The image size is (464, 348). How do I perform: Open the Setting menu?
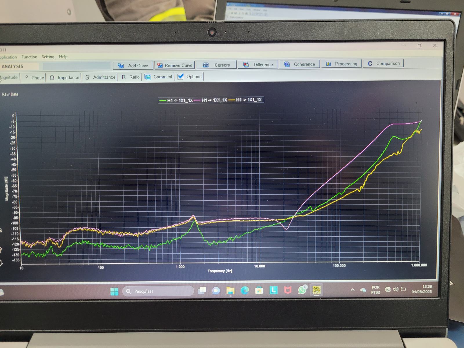[x=48, y=57]
